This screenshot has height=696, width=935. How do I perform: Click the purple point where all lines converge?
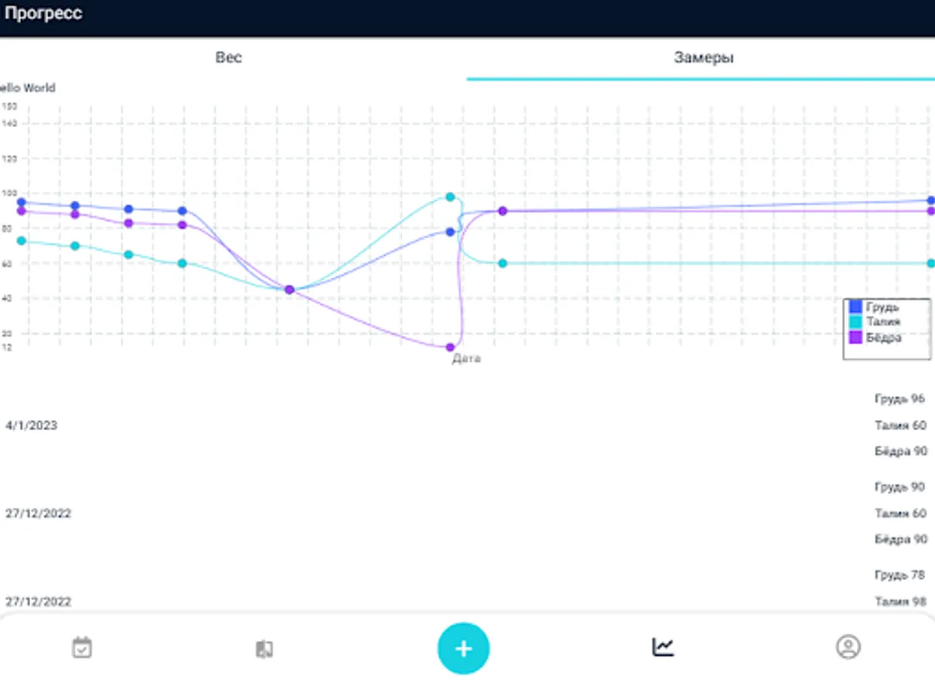tap(289, 289)
